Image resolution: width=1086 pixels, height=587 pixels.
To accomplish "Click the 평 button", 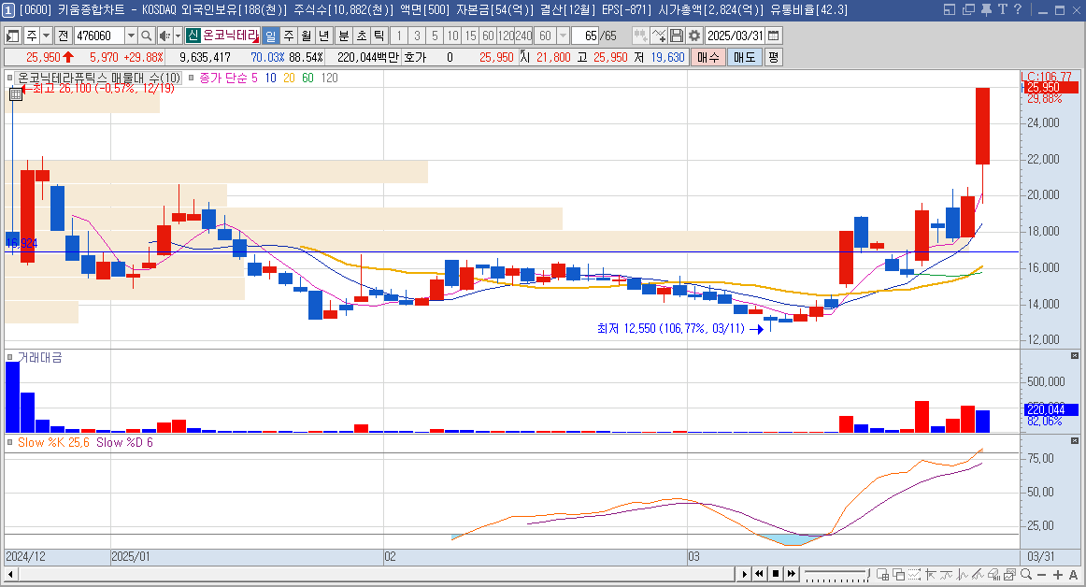I will (774, 58).
